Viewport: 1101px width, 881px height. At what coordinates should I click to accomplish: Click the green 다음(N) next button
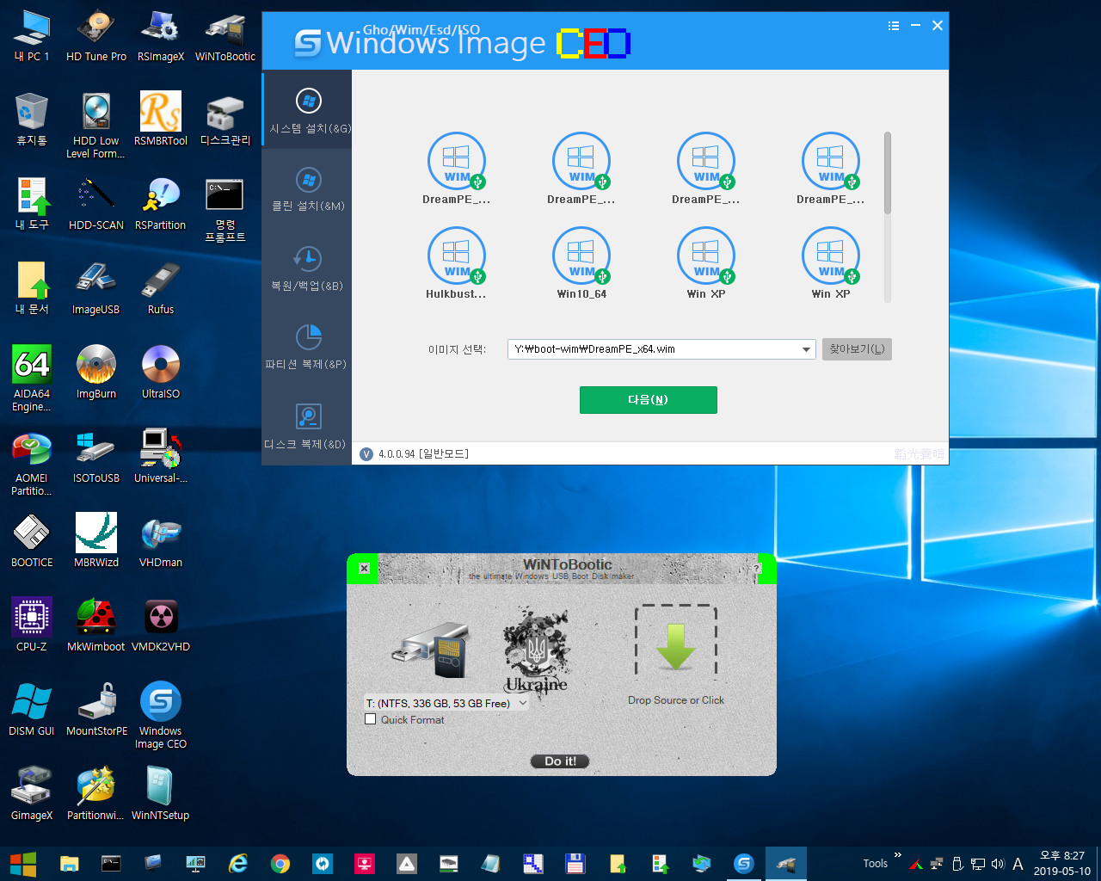649,400
